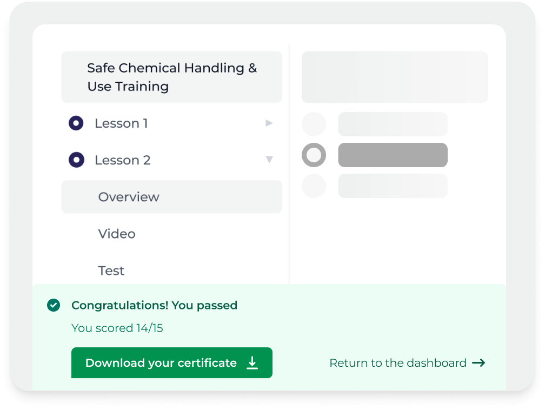
Task: Expand Lesson 1 with the right-pointing triangle
Action: (x=269, y=123)
